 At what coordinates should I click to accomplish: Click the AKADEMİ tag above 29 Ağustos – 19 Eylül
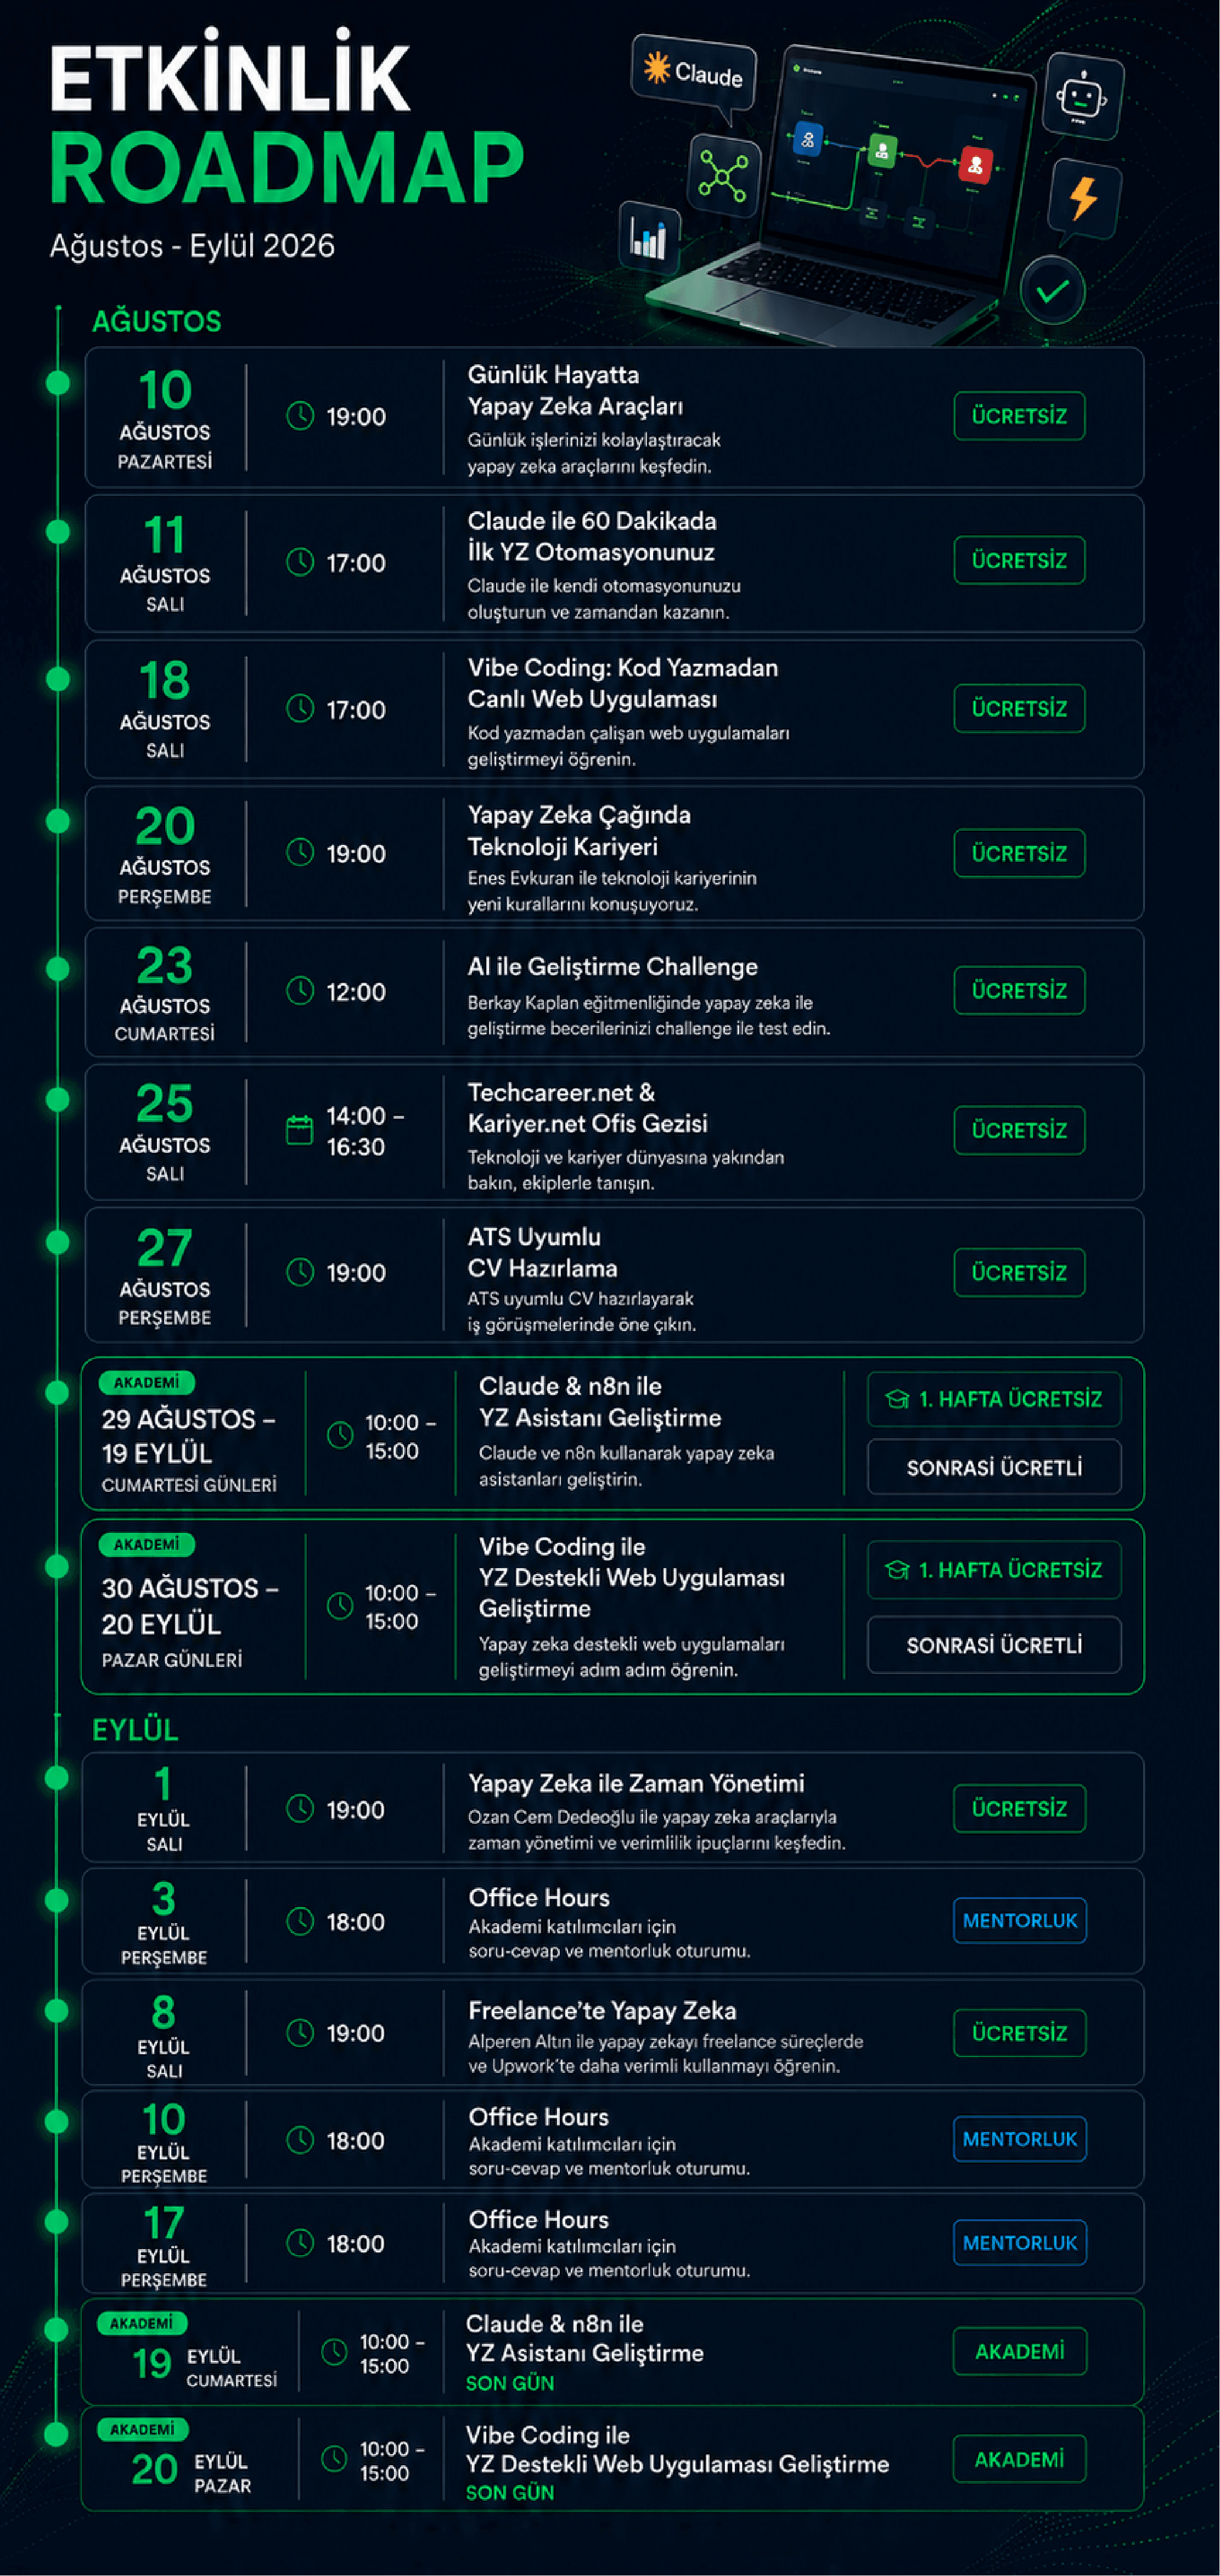147,1382
